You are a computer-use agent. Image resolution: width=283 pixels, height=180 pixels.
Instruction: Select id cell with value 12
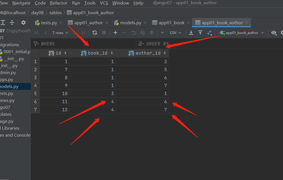pyautogui.click(x=55, y=110)
